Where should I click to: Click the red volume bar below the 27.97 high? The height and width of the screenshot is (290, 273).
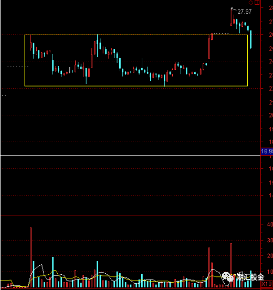click(x=231, y=265)
